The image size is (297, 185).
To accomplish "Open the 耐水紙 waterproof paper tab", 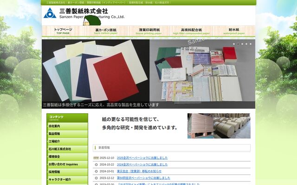I will (234, 31).
